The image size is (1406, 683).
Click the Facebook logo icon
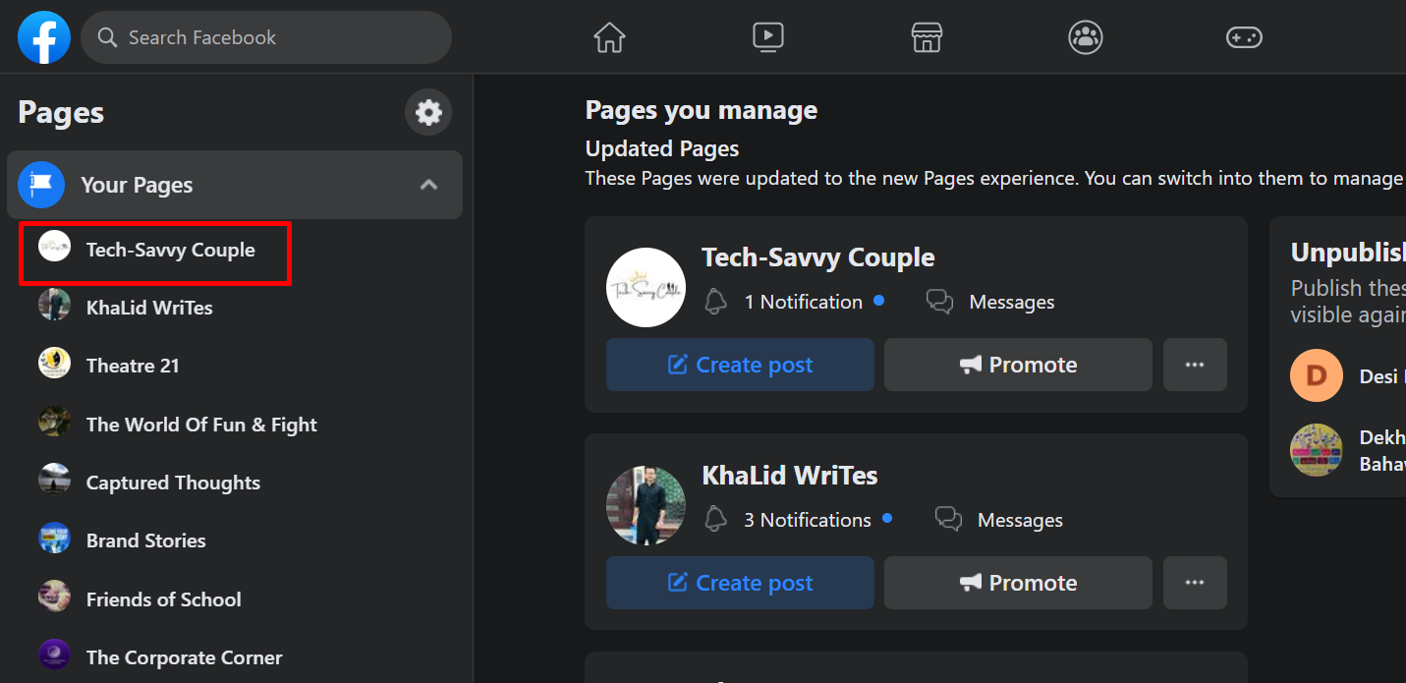[x=44, y=37]
